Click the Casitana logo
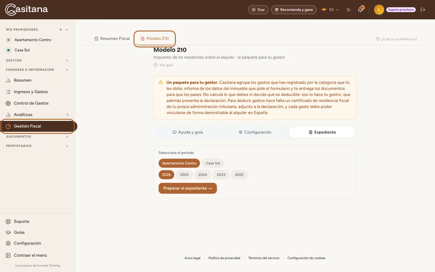This screenshot has height=272, width=435. point(26,9)
